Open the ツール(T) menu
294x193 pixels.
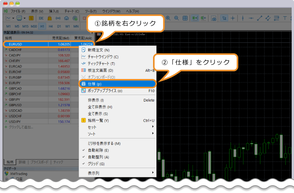pos(91,11)
